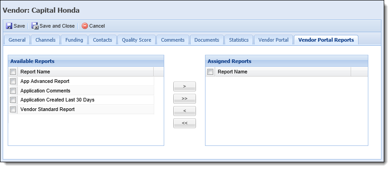Open the Quality Score tab

tap(137, 40)
